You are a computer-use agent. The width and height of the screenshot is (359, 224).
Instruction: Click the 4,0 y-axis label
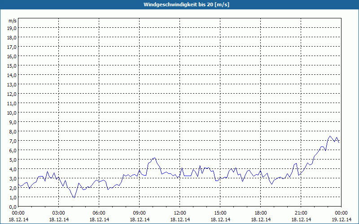tap(13, 169)
